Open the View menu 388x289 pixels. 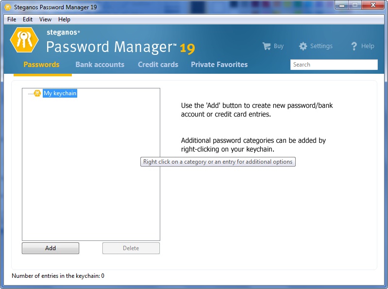(x=45, y=19)
